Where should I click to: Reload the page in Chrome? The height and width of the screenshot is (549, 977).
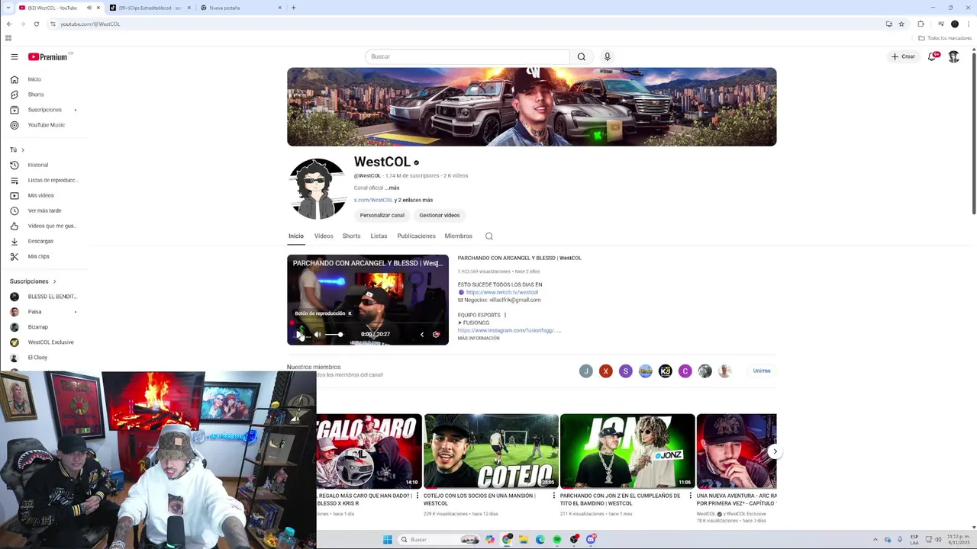36,24
